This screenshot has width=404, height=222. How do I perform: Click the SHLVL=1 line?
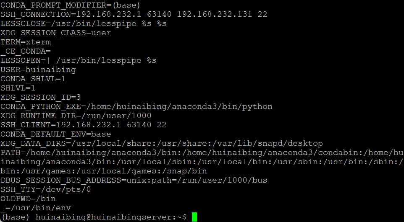18,88
